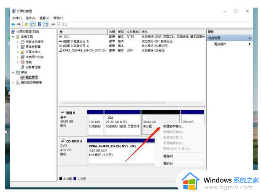Sort by the 卷 column header
Screen dimensions: 261x193
(83, 32)
